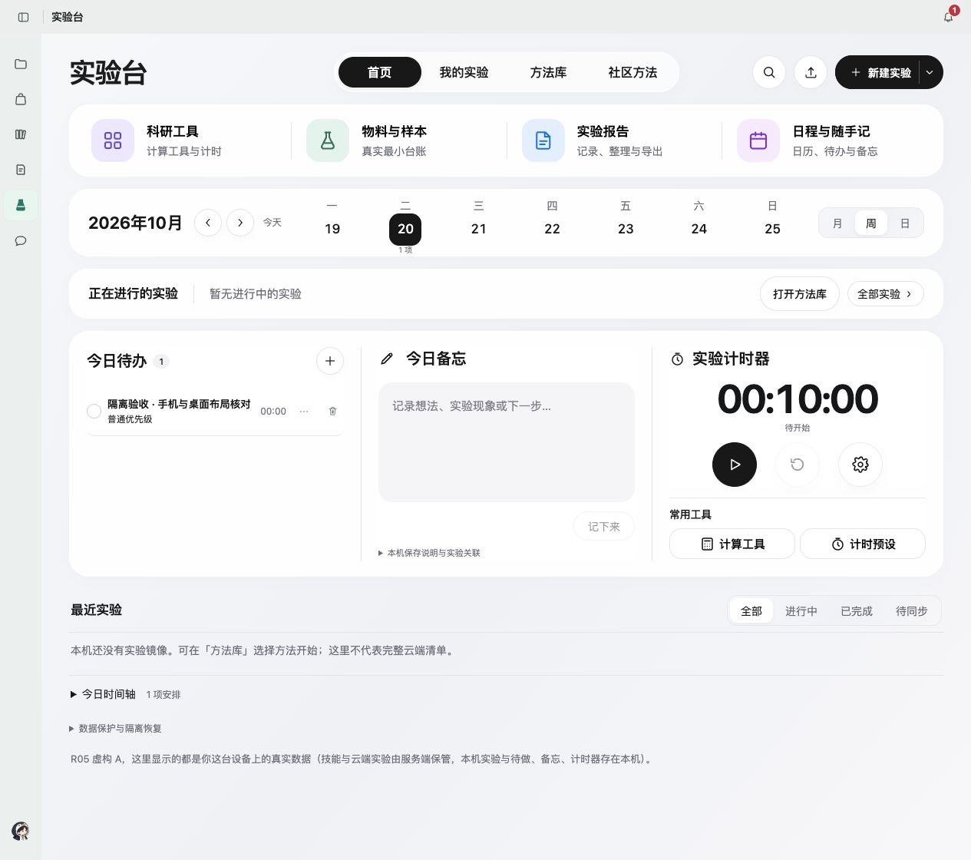Screen dimensions: 971x860
Task: Click the pencil icon beside 今日备忘
Action: (x=387, y=359)
